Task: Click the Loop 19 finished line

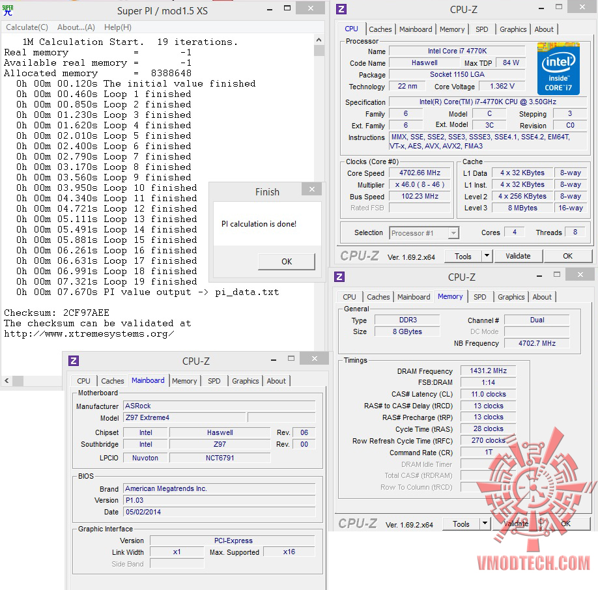Action: coord(106,282)
